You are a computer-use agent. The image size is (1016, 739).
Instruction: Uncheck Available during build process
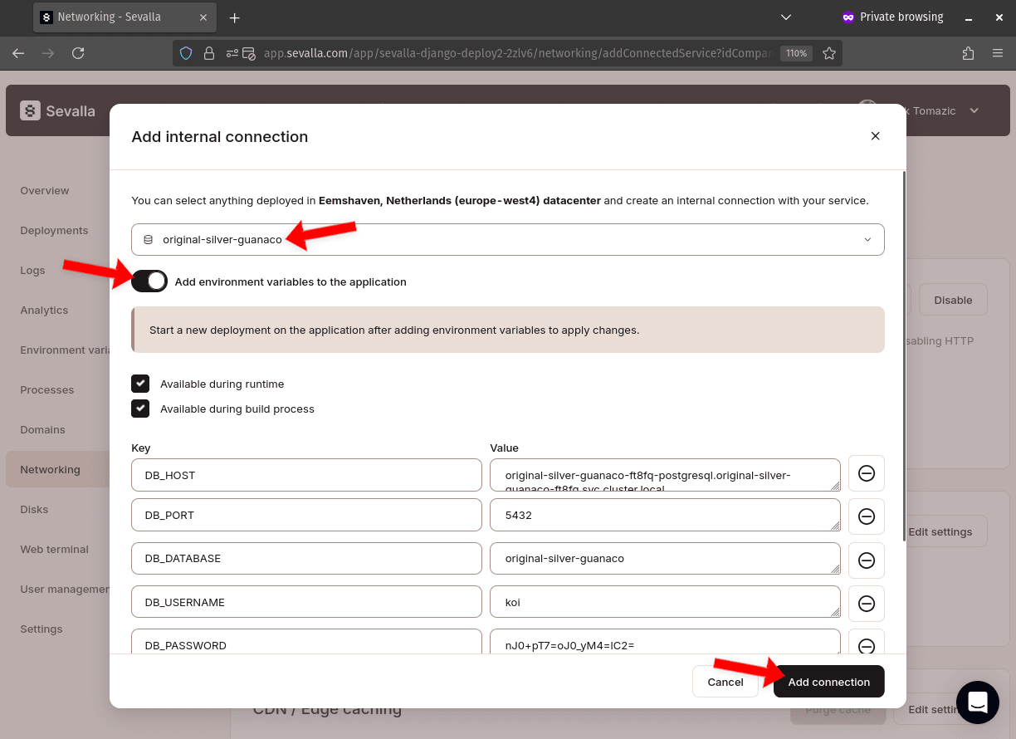point(140,409)
